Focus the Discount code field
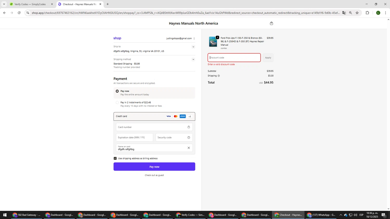Image resolution: width=390 pixels, height=219 pixels. pyautogui.click(x=234, y=58)
